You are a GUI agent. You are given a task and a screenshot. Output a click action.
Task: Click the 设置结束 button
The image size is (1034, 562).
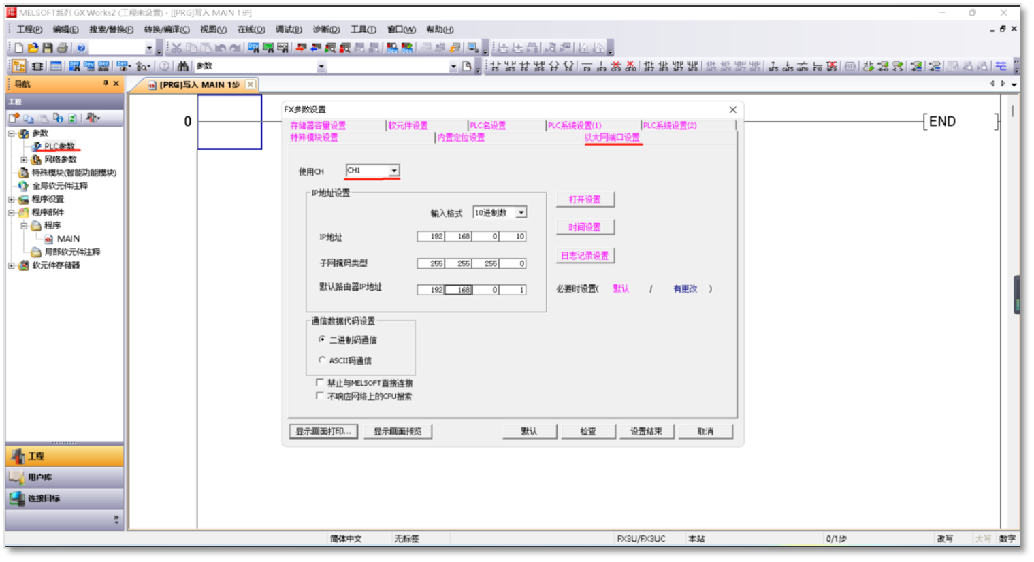tap(646, 431)
